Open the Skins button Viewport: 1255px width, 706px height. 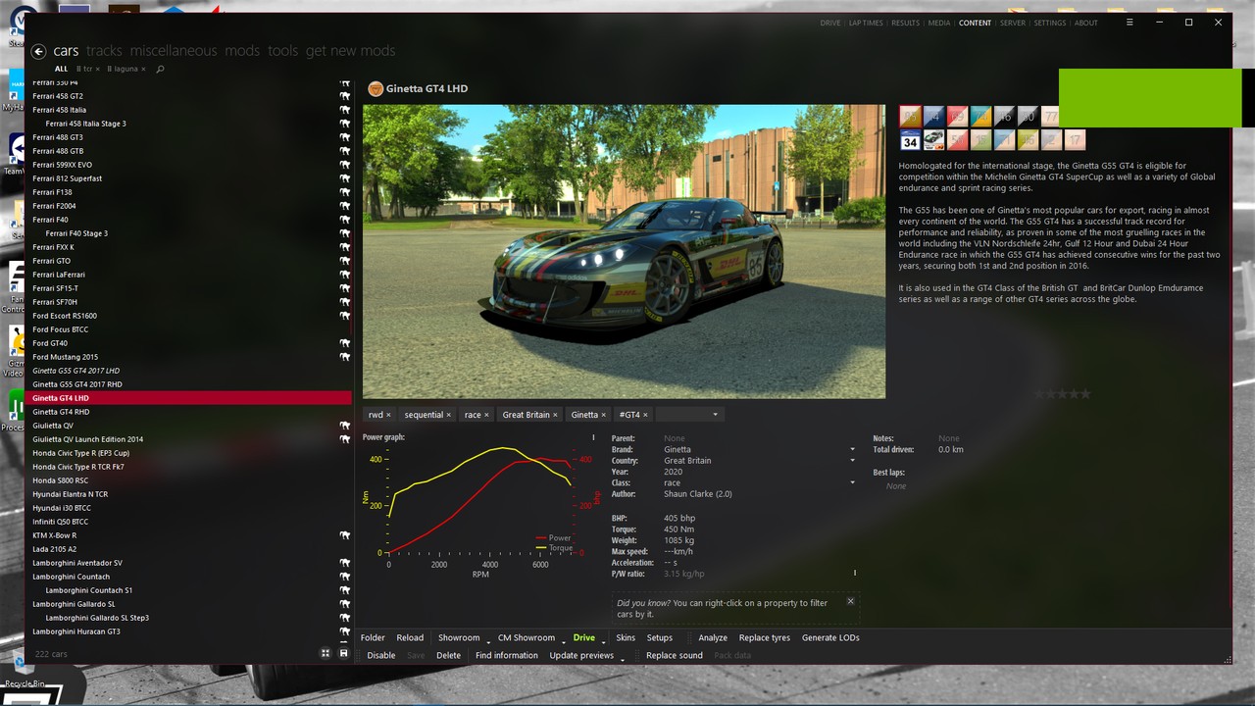[x=626, y=638]
